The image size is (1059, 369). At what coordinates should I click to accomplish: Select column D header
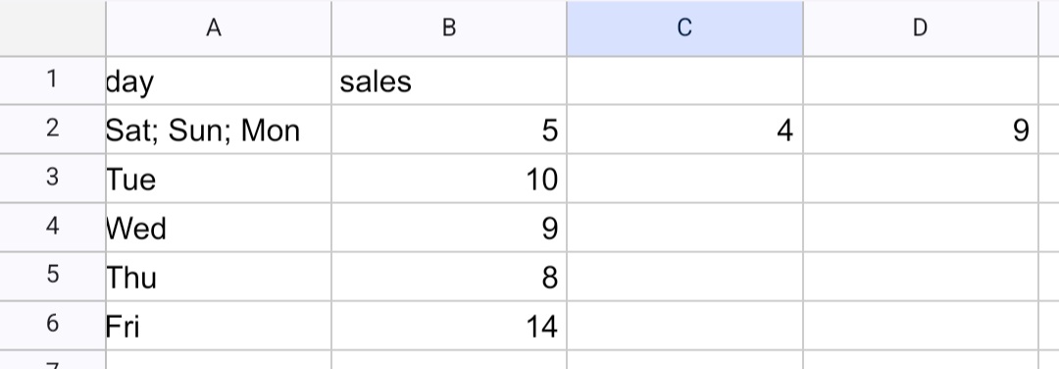(921, 28)
